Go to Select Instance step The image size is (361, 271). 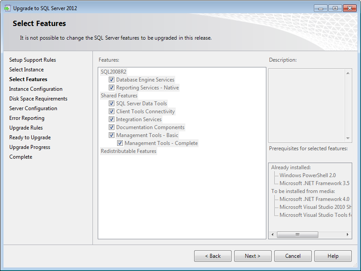tap(26, 70)
